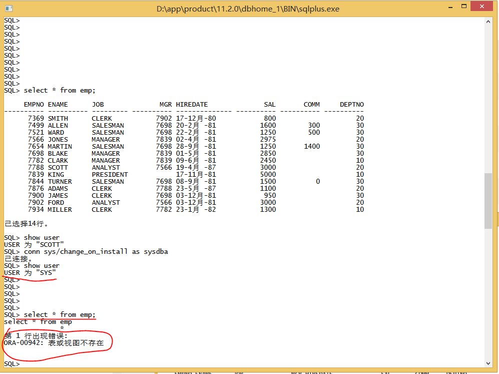Click employee name MARTIN
Screen dimensions: 499x374
coord(60,147)
